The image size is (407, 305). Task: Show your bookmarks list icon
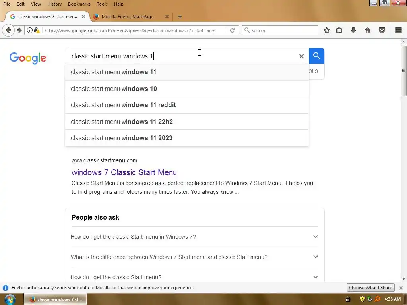click(x=339, y=30)
